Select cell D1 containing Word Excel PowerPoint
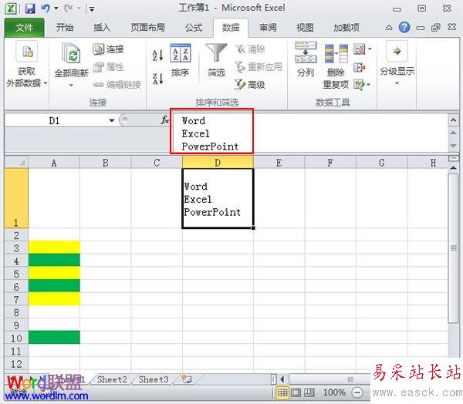463x404 pixels. 218,198
